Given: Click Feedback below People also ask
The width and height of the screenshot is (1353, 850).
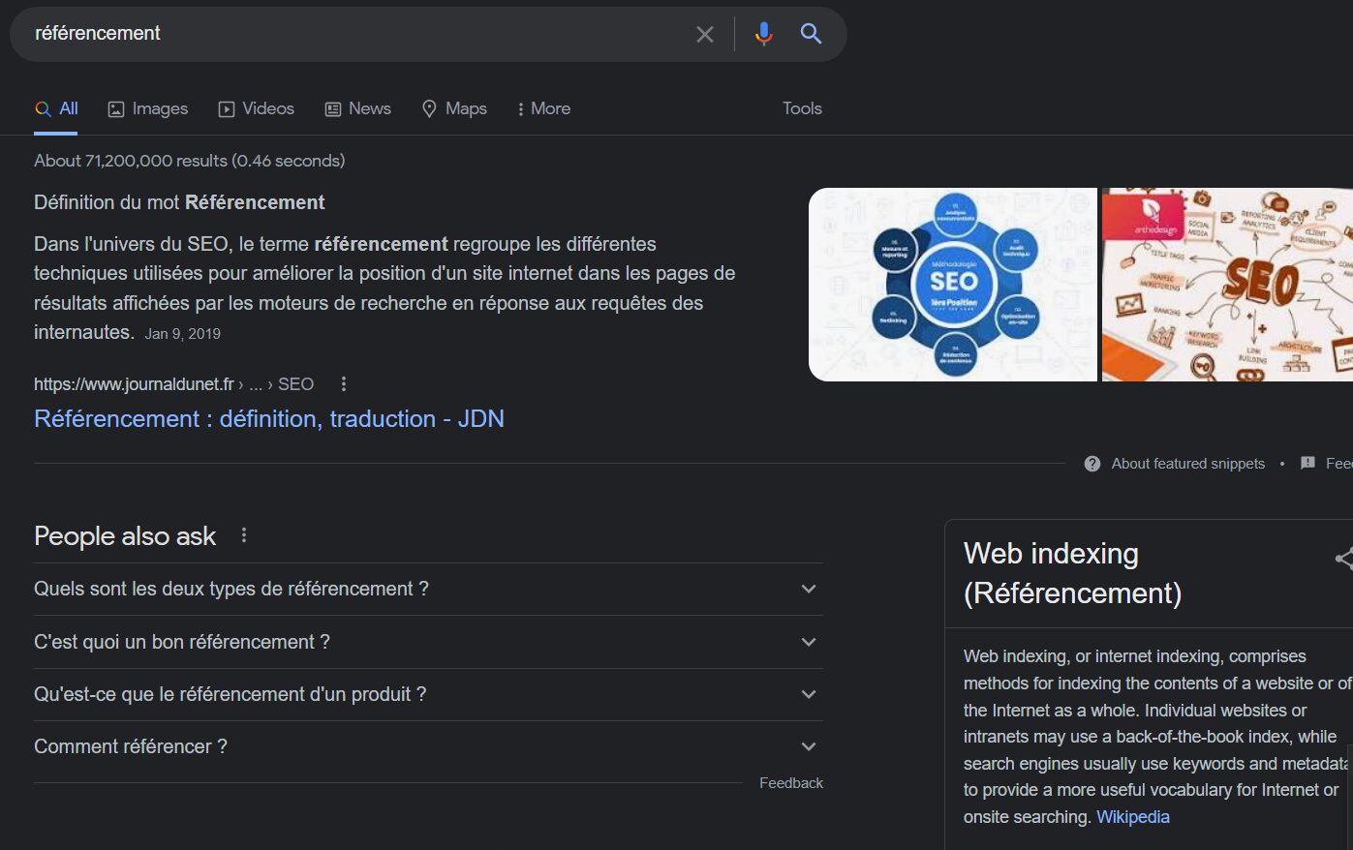Looking at the screenshot, I should [791, 782].
